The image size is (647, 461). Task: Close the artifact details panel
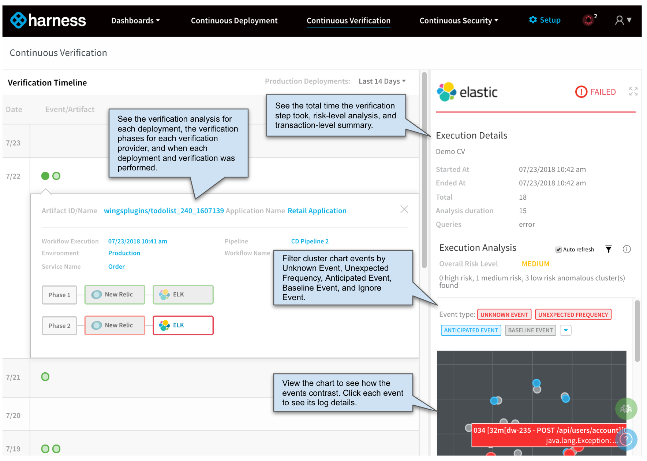point(404,209)
